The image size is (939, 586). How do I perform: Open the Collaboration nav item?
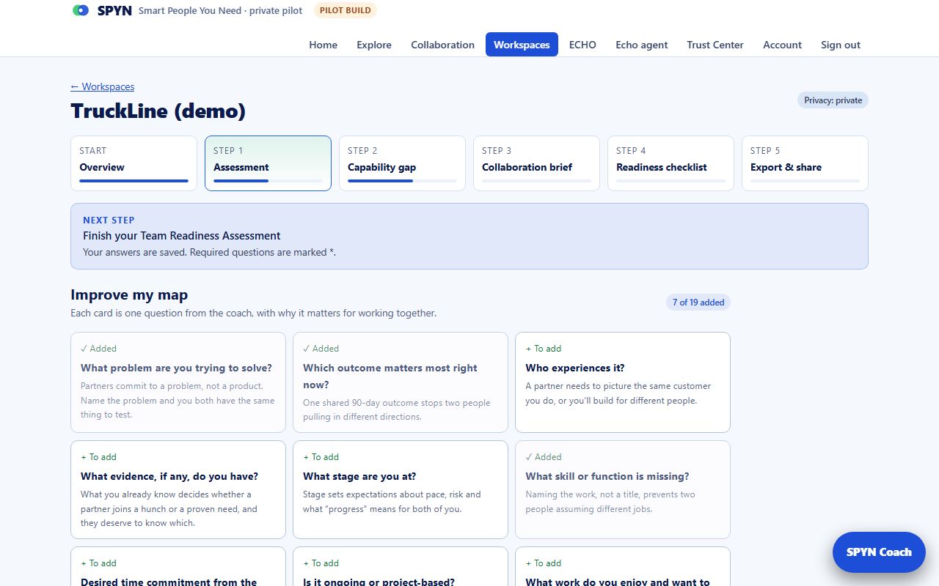point(442,45)
